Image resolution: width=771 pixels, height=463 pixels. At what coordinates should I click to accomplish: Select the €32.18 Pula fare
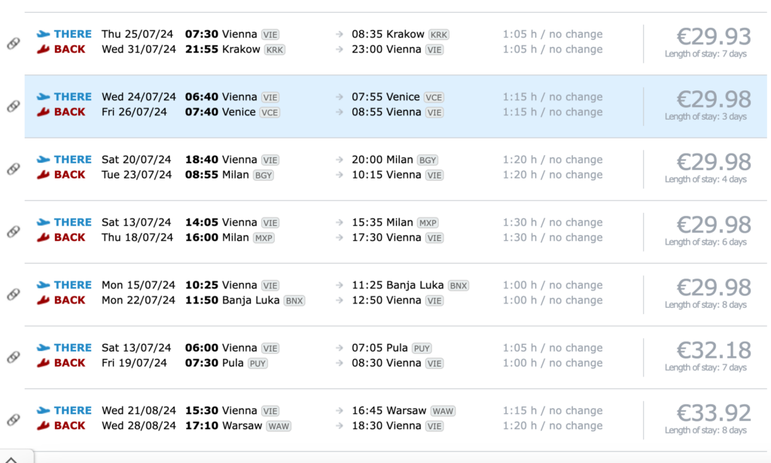(713, 350)
